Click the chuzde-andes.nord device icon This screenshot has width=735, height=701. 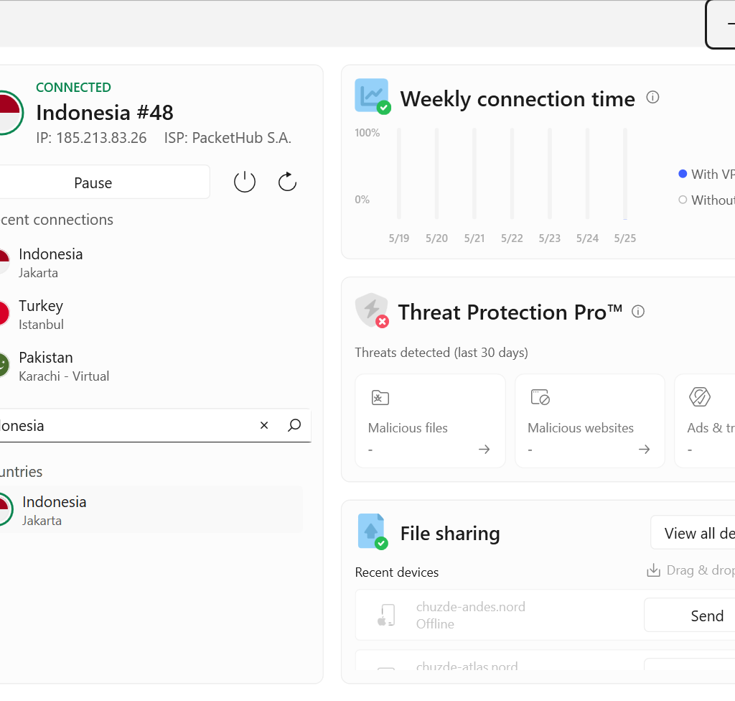[x=387, y=615]
